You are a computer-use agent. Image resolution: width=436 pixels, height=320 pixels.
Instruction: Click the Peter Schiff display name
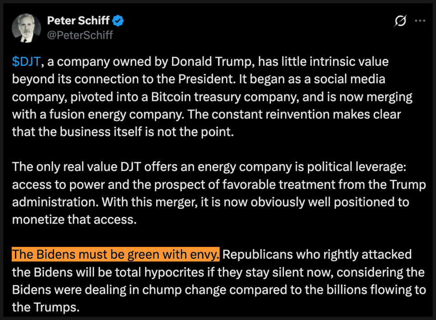pyautogui.click(x=78, y=20)
